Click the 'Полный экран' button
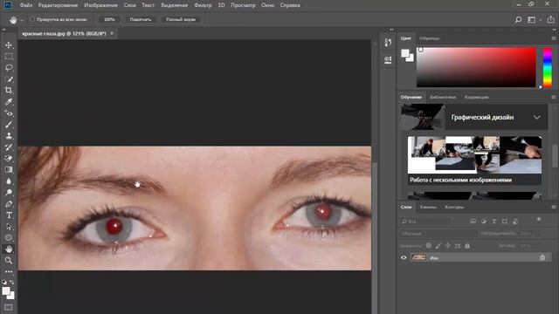This screenshot has width=559, height=314. (181, 19)
